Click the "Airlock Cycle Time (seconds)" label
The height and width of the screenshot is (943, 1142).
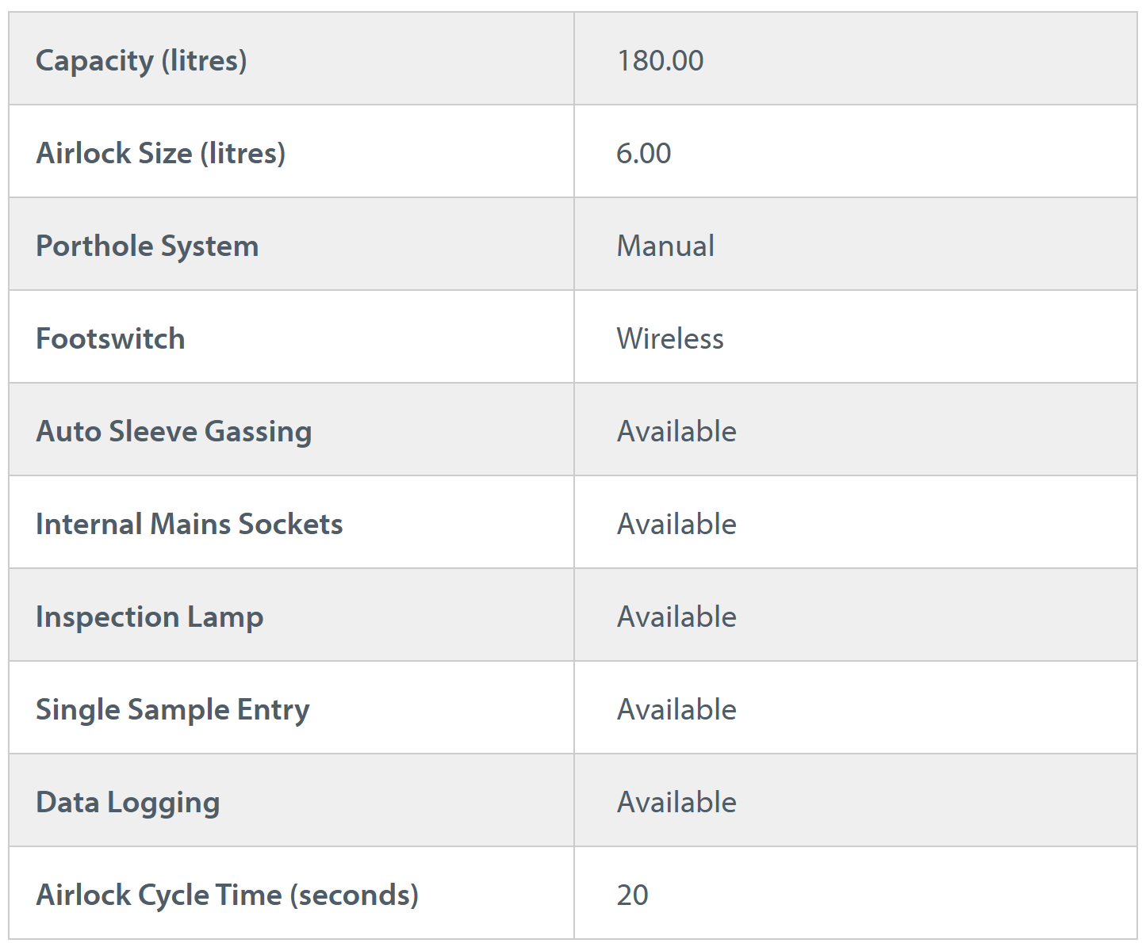pyautogui.click(x=227, y=895)
